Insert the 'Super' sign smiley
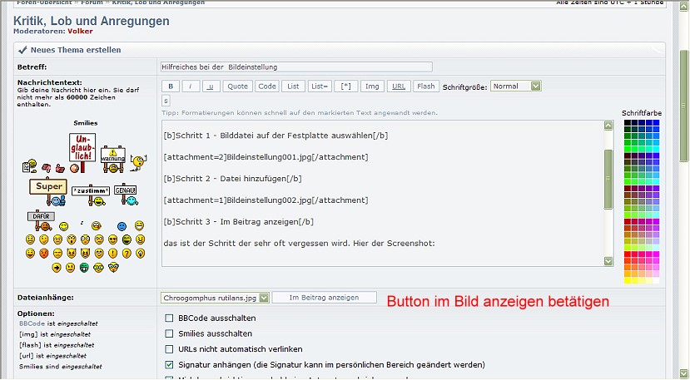The width and height of the screenshot is (690, 380). pos(48,192)
